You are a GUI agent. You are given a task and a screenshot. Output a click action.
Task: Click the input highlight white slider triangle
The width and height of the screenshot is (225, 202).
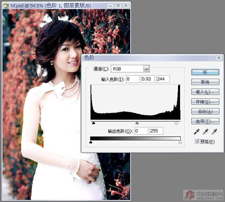(176, 123)
